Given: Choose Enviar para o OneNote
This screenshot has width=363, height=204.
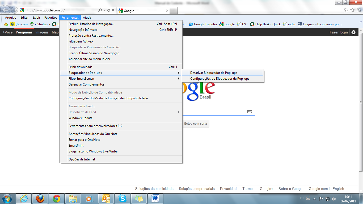Looking at the screenshot, I should point(121,140).
